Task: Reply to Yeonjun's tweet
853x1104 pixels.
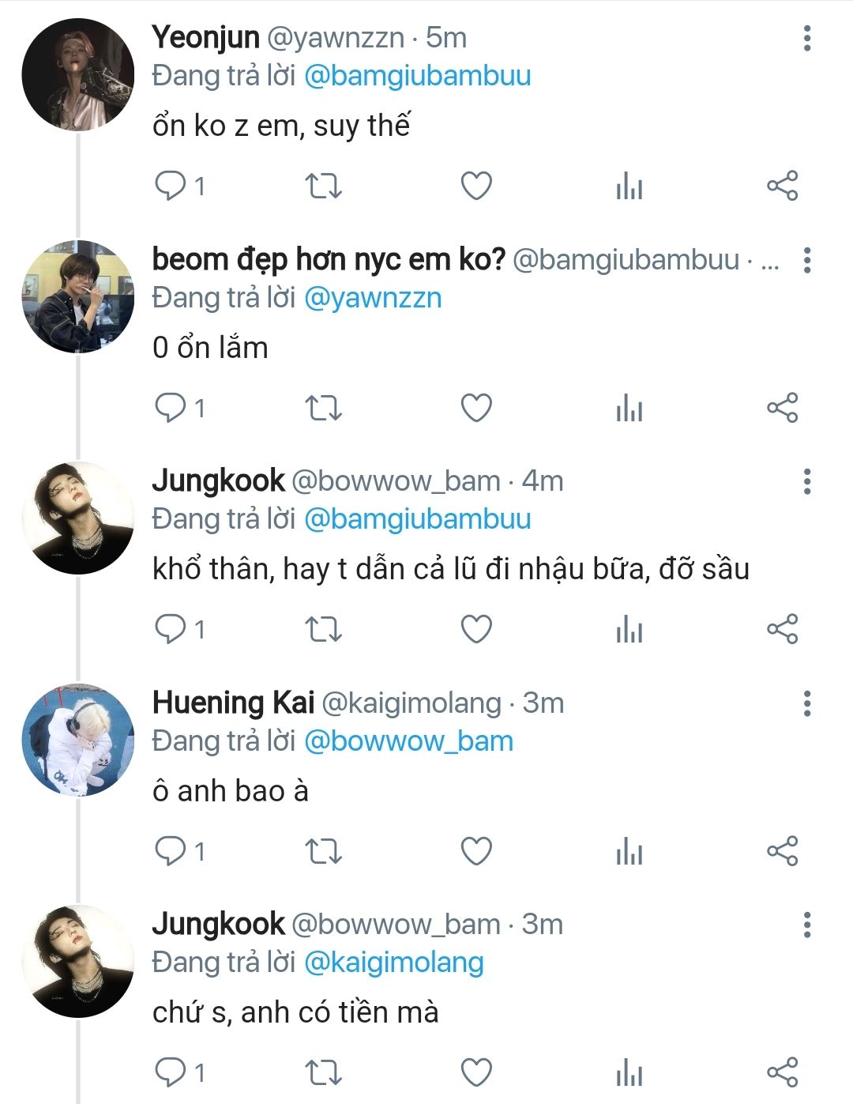Action: click(170, 187)
